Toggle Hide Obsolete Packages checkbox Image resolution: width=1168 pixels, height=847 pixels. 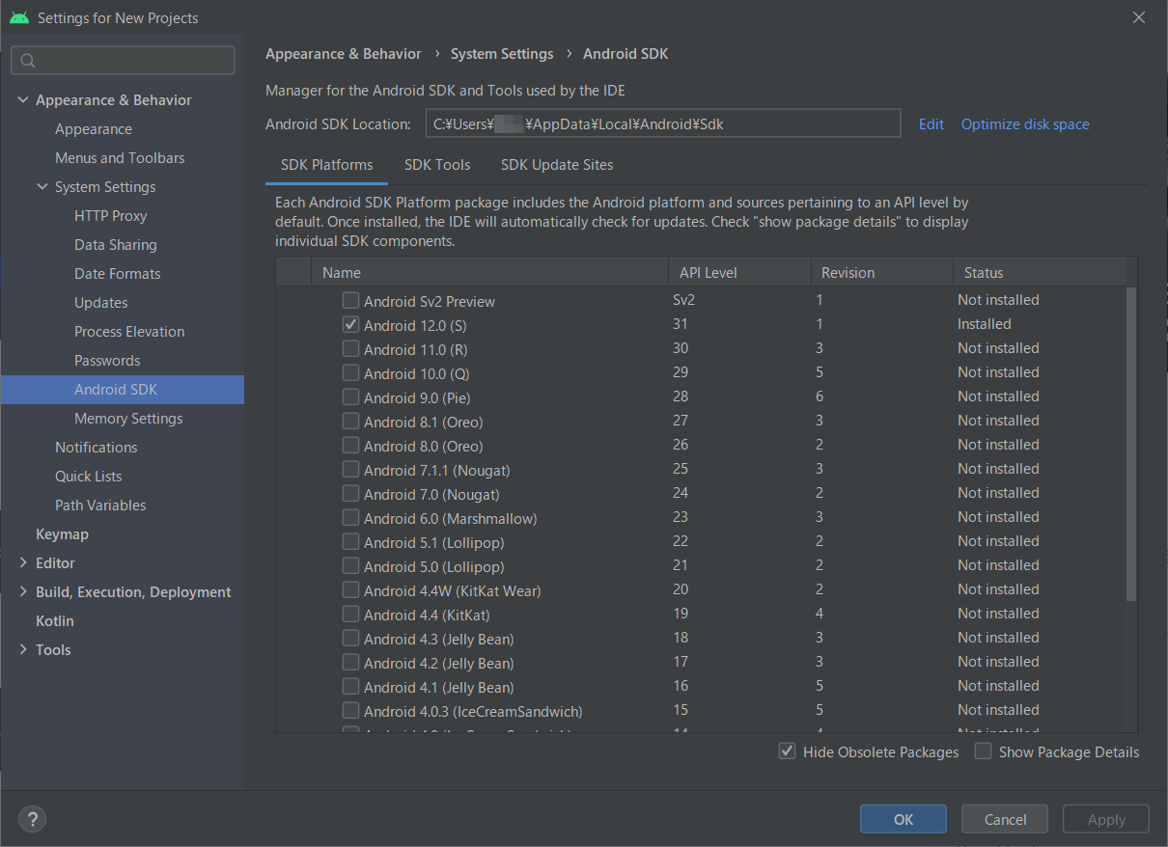tap(788, 751)
